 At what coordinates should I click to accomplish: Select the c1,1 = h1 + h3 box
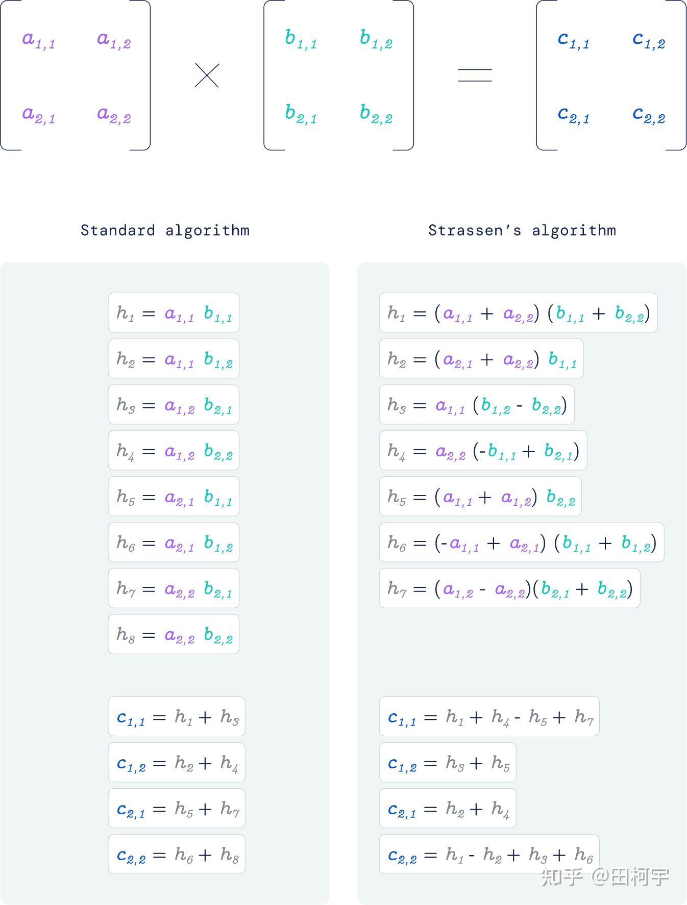tap(177, 716)
